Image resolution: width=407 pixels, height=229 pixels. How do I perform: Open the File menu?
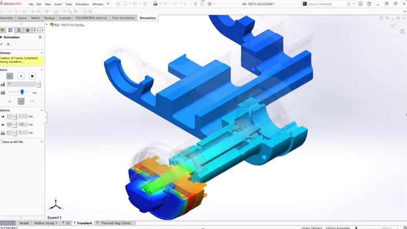click(x=31, y=4)
